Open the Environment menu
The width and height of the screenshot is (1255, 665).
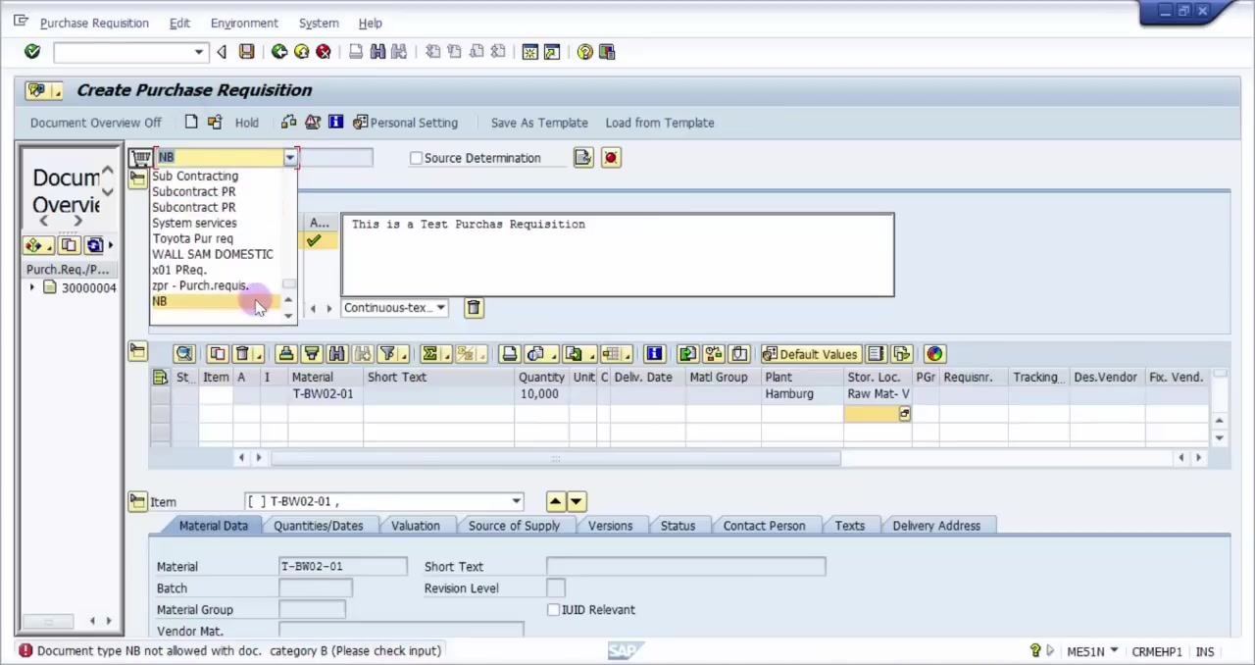[244, 23]
